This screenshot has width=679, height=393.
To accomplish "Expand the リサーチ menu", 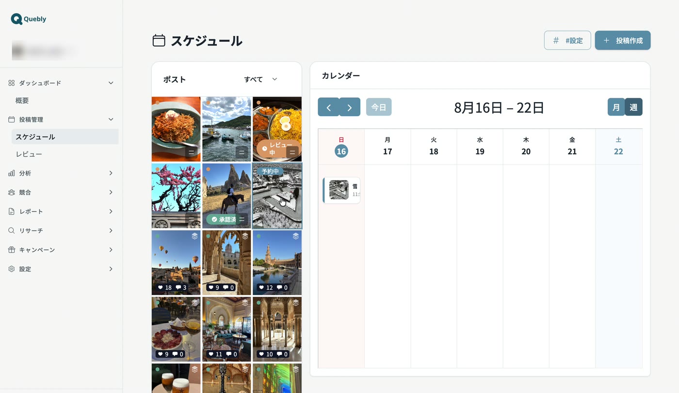I will click(x=111, y=230).
